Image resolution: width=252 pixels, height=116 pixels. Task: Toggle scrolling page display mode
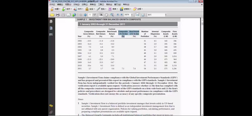click(x=137, y=15)
